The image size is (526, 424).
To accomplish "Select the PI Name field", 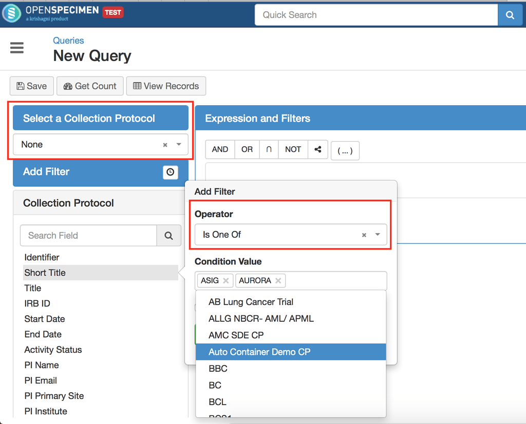I will pyautogui.click(x=41, y=365).
